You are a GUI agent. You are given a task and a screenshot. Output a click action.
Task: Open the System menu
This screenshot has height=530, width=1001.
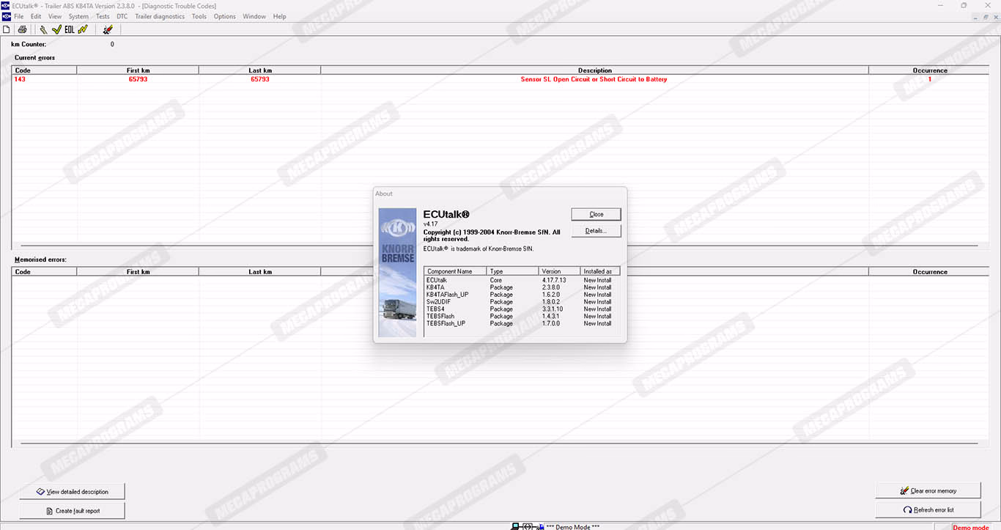[78, 16]
